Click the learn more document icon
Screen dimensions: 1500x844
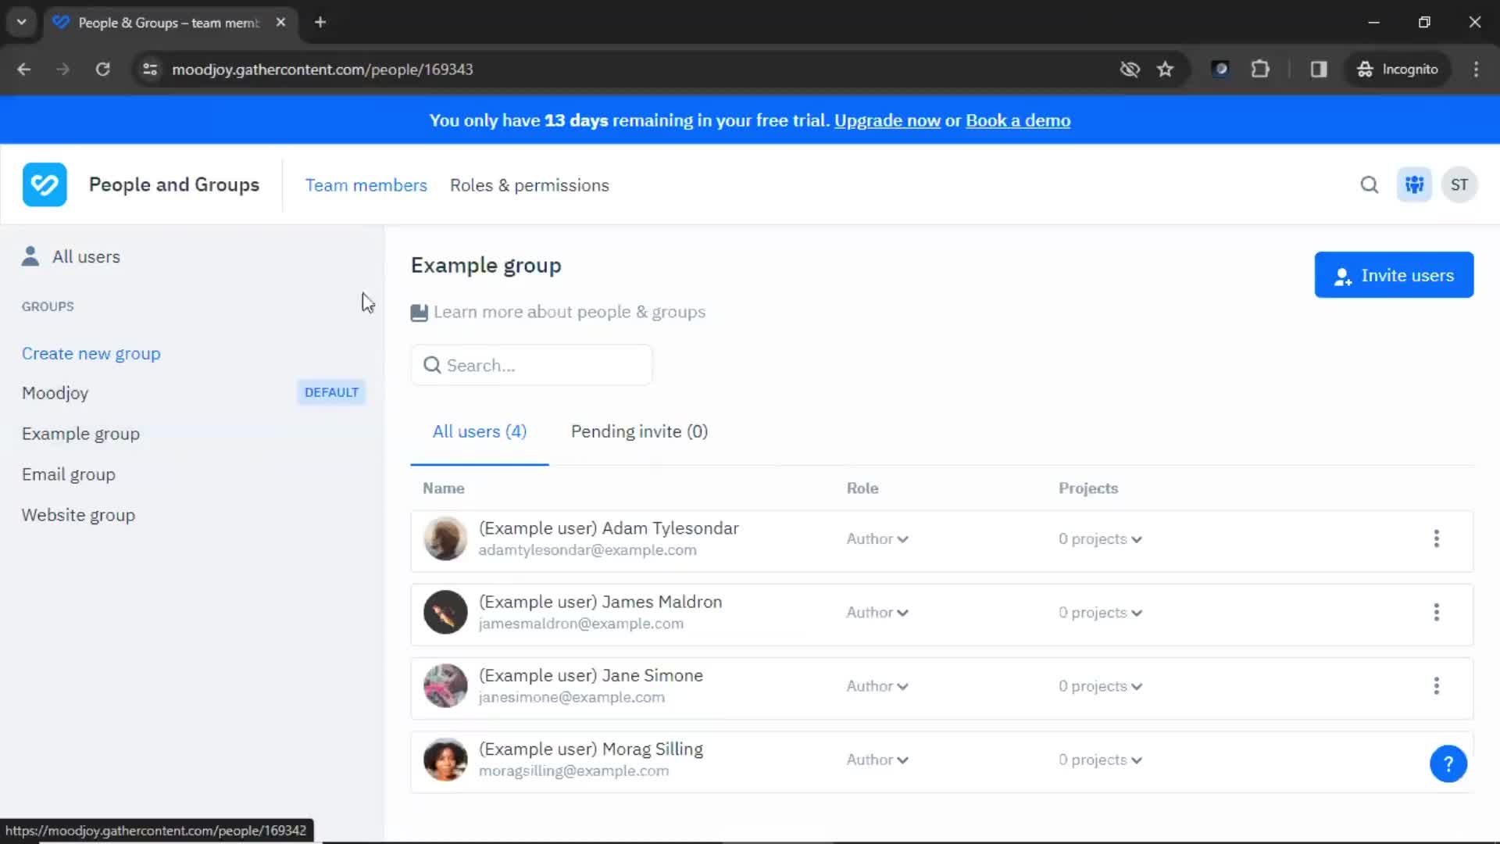click(x=420, y=311)
